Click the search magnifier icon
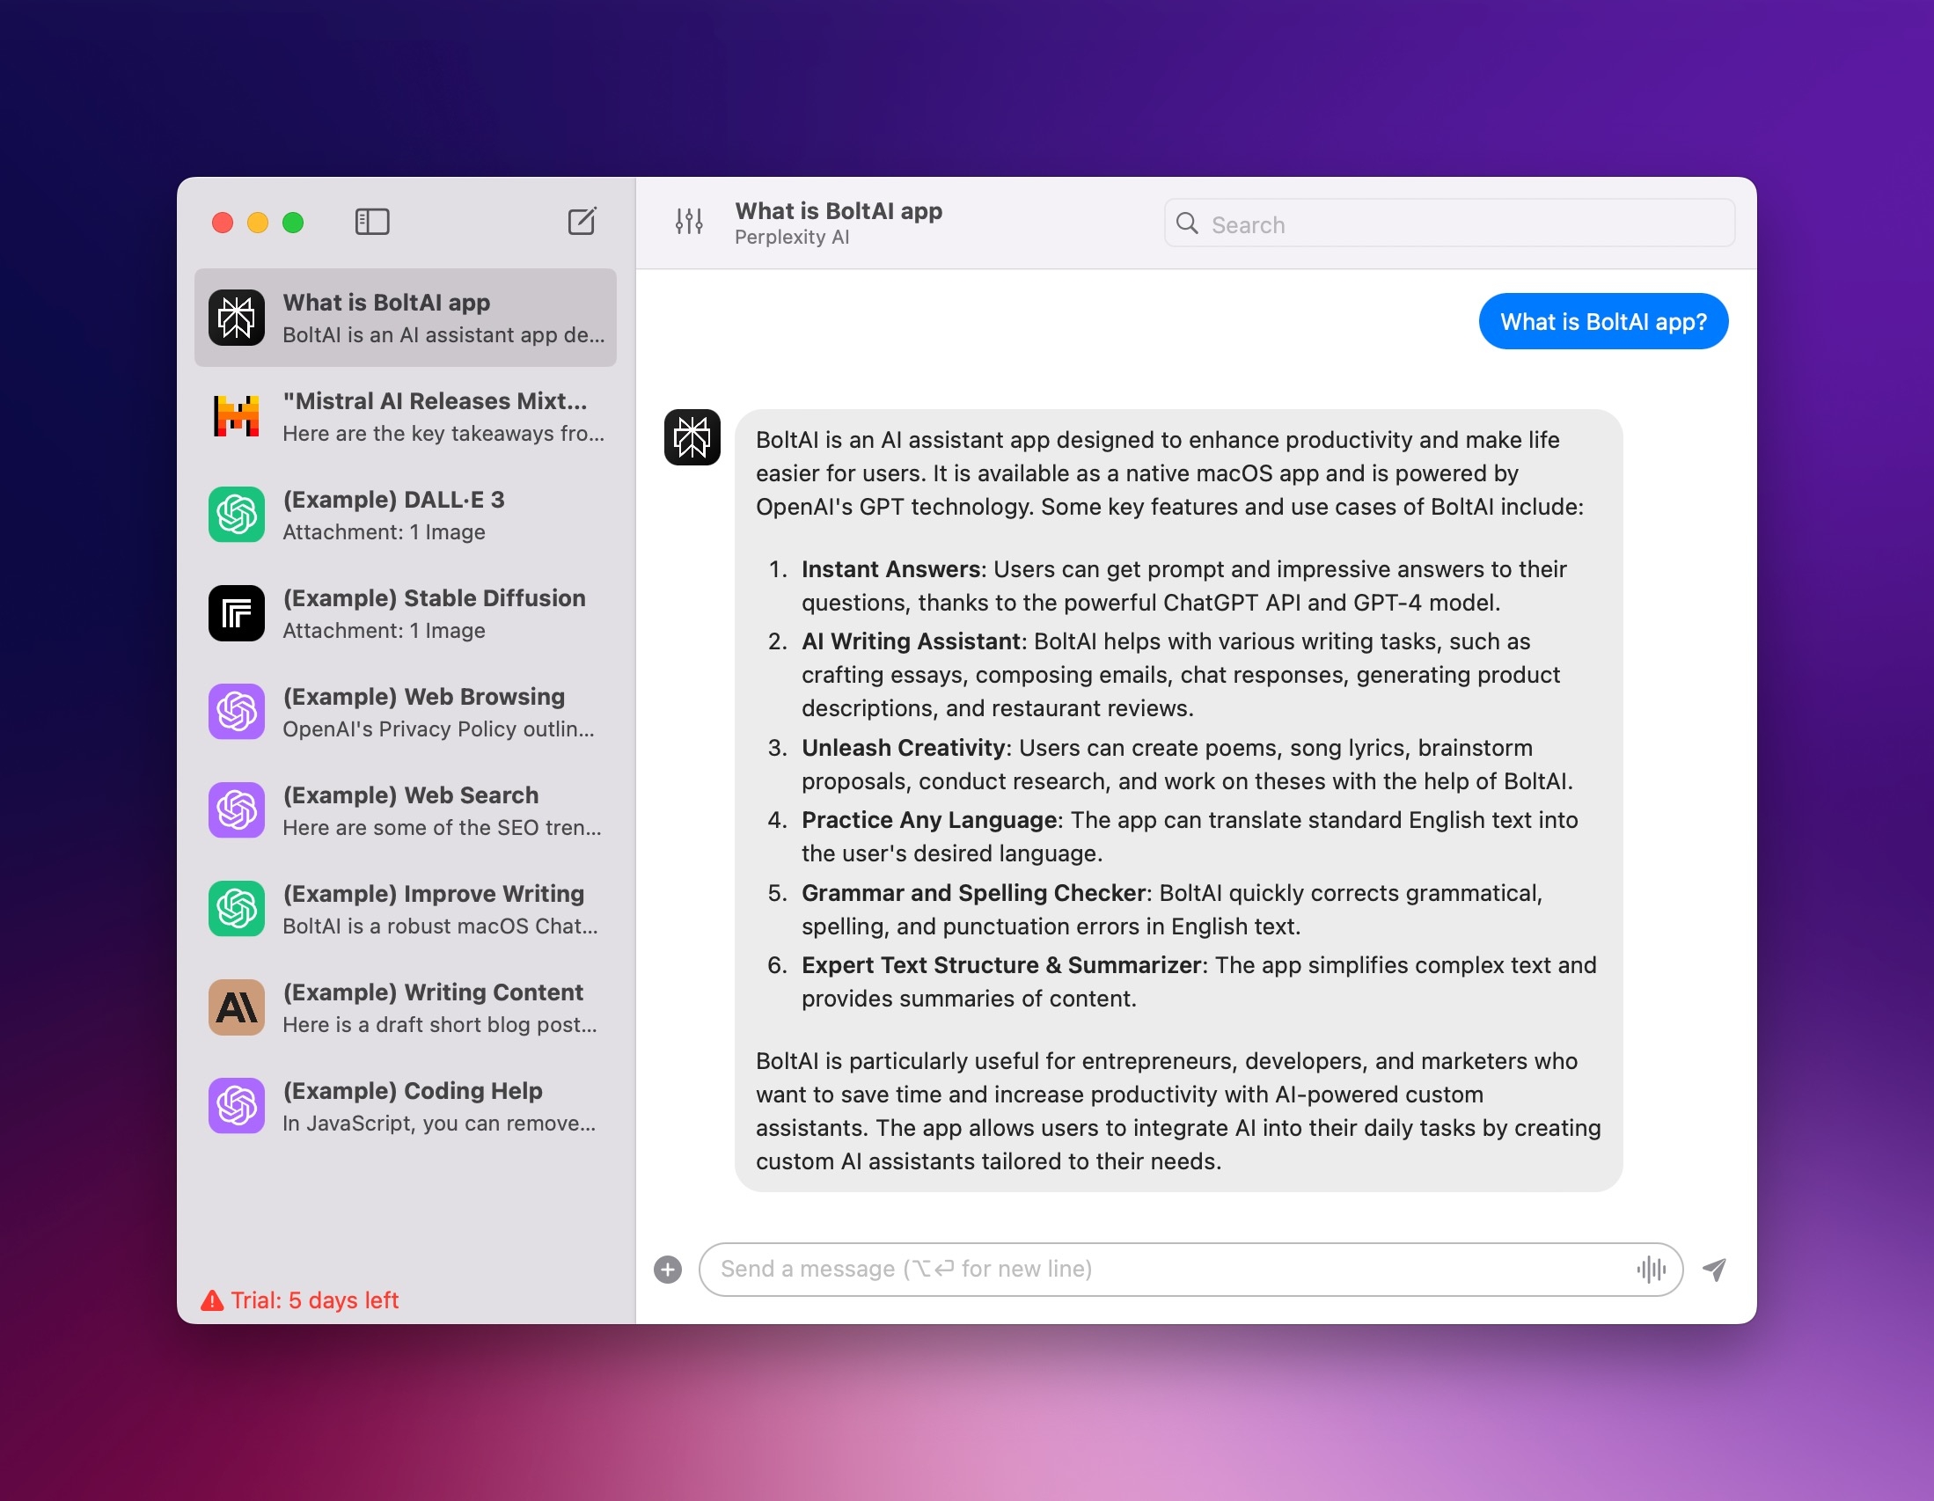 (x=1187, y=223)
